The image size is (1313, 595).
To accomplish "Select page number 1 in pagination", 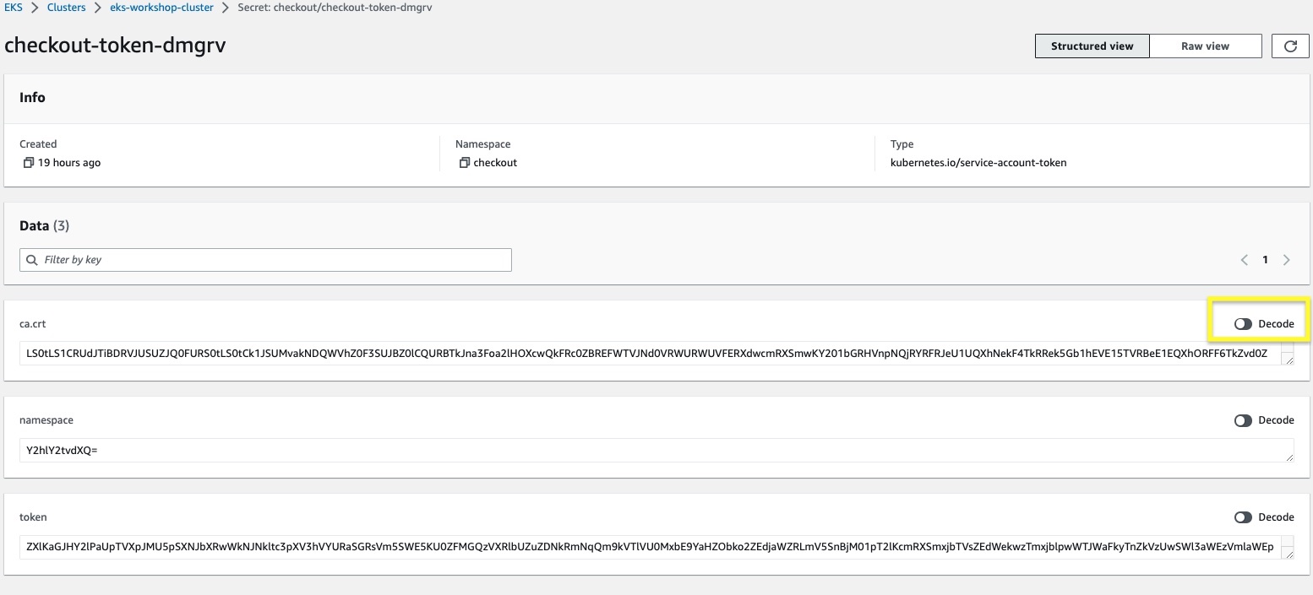I will (x=1265, y=260).
